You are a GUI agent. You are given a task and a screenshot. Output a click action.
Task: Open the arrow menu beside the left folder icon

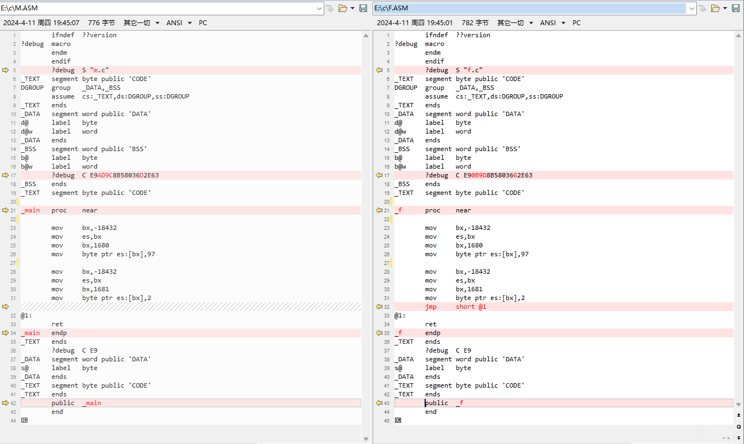[353, 8]
